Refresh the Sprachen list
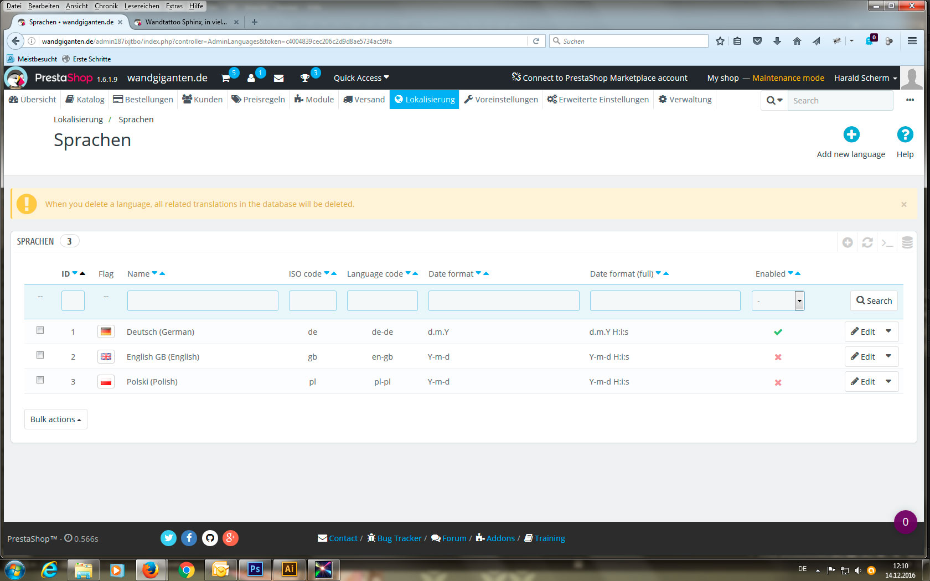Image resolution: width=930 pixels, height=581 pixels. (867, 242)
